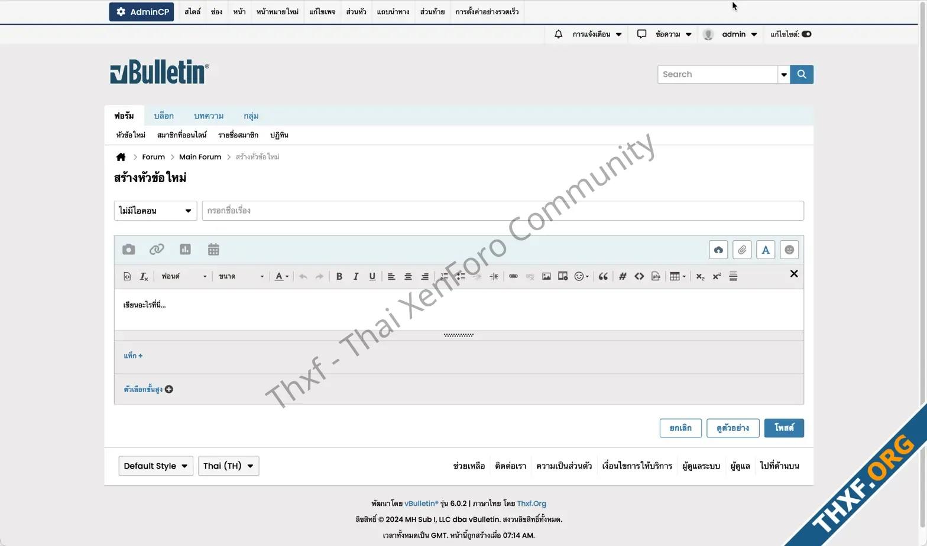Image resolution: width=927 pixels, height=546 pixels.
Task: Click the remove format icon
Action: 144,276
